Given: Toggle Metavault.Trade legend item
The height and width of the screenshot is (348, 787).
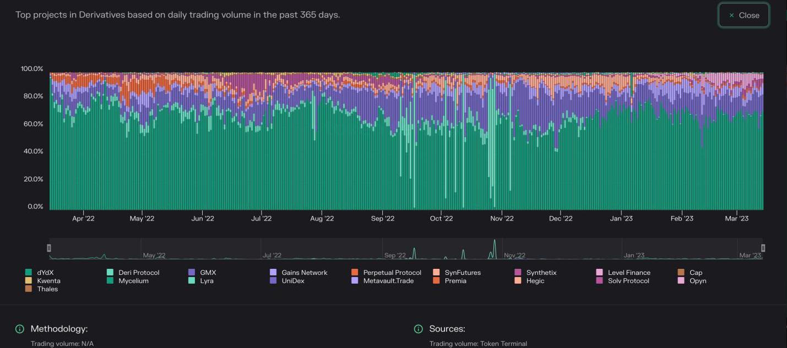Looking at the screenshot, I should point(388,281).
